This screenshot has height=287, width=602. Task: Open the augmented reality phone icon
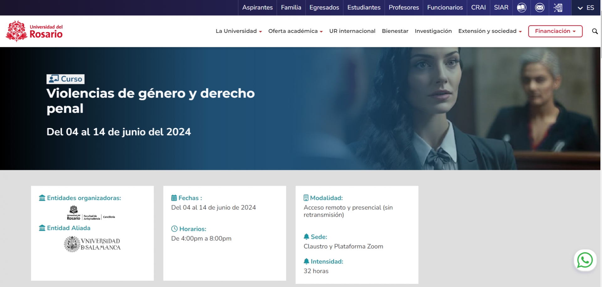coord(558,8)
